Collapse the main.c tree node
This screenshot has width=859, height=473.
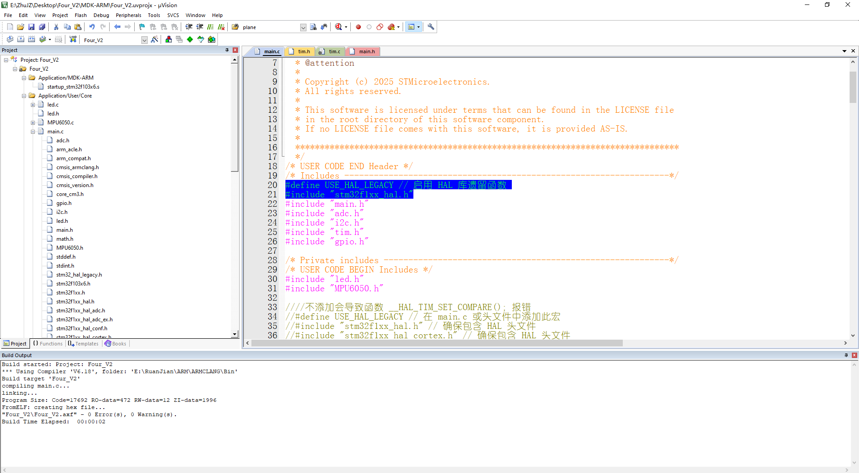coord(33,131)
